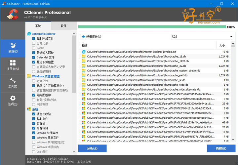Open the 清理(C) cleaner section
The height and width of the screenshot is (165, 238).
(13, 48)
